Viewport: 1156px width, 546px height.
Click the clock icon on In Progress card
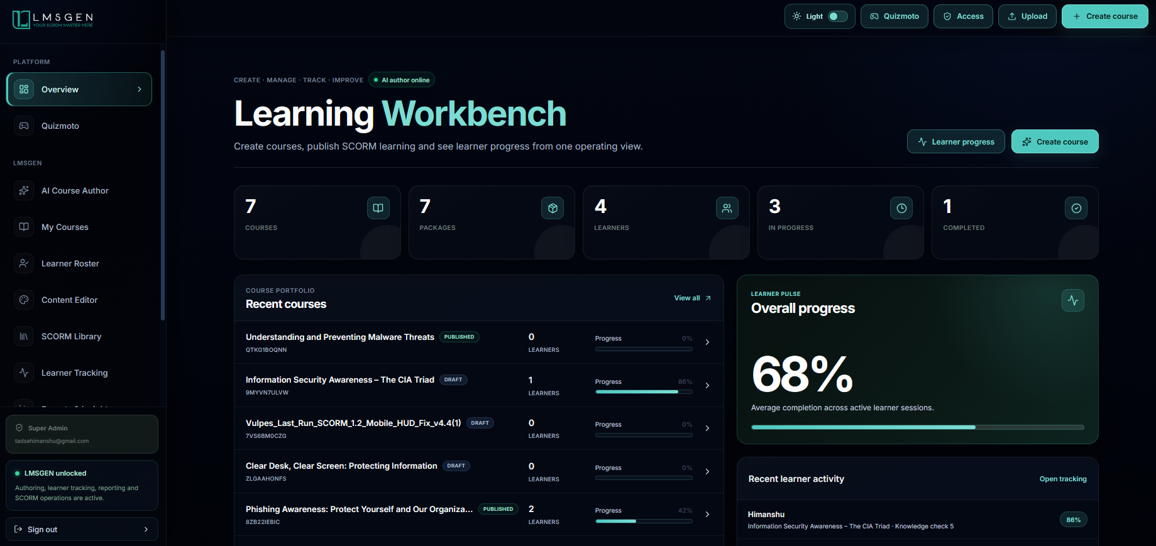pyautogui.click(x=901, y=208)
